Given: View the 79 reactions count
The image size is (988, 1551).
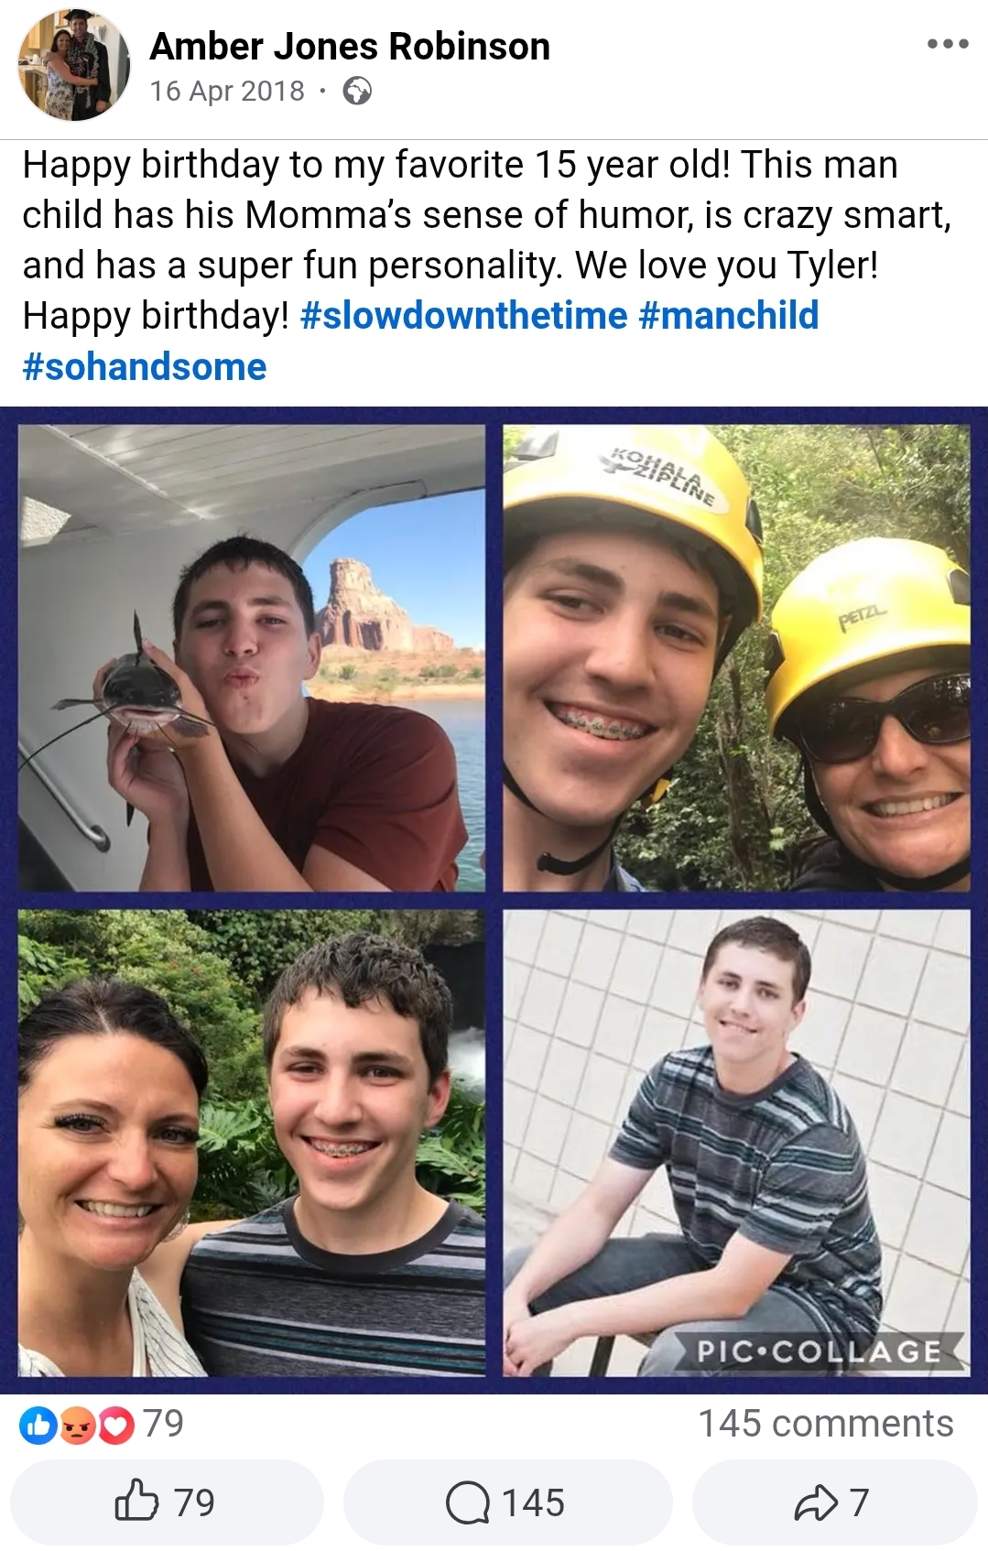Looking at the screenshot, I should (x=164, y=1424).
